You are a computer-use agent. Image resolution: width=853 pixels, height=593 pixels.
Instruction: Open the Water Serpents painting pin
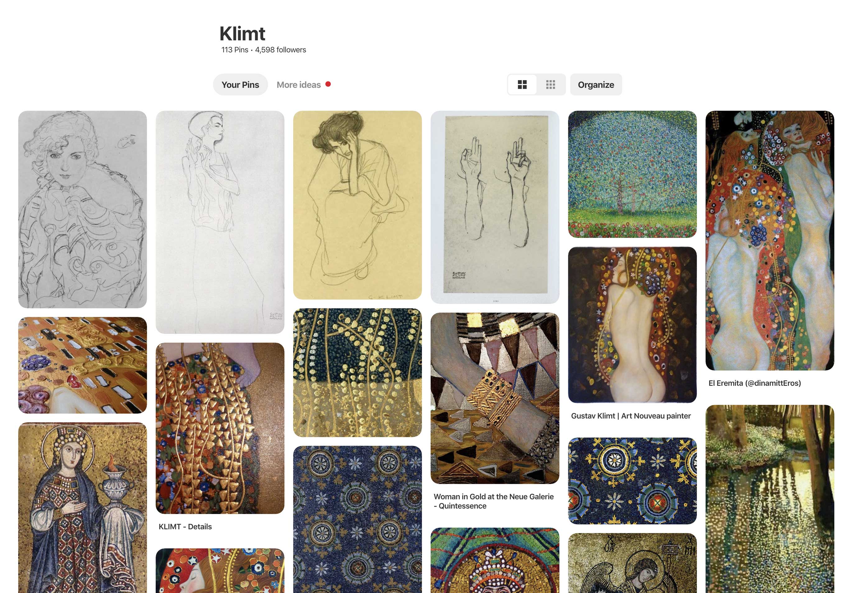(769, 240)
